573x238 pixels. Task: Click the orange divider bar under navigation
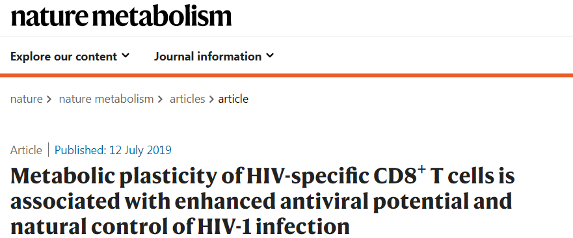pyautogui.click(x=286, y=75)
